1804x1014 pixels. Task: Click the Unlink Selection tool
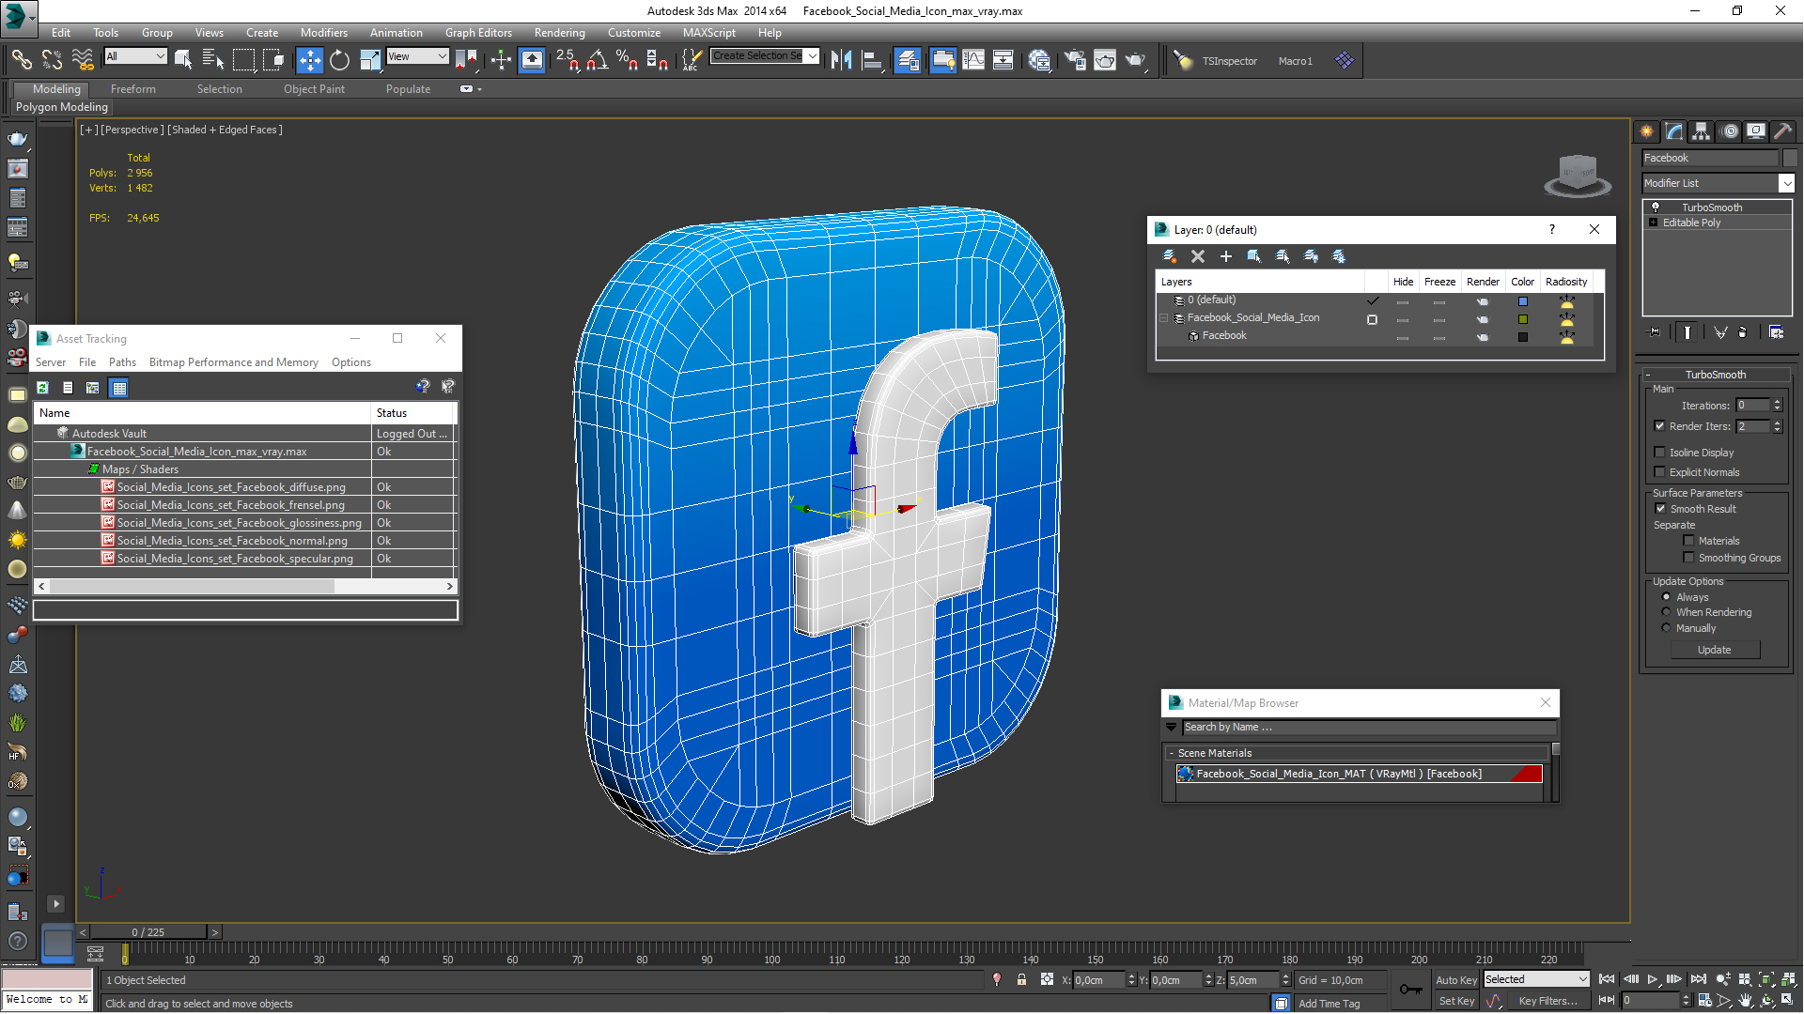click(52, 60)
